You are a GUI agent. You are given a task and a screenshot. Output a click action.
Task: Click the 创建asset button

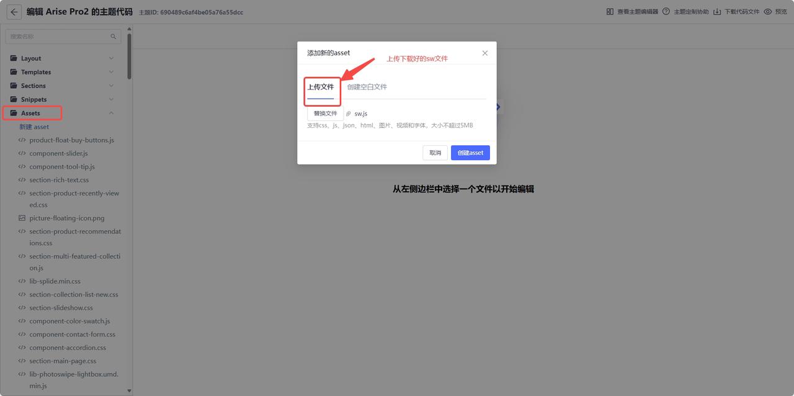click(470, 153)
